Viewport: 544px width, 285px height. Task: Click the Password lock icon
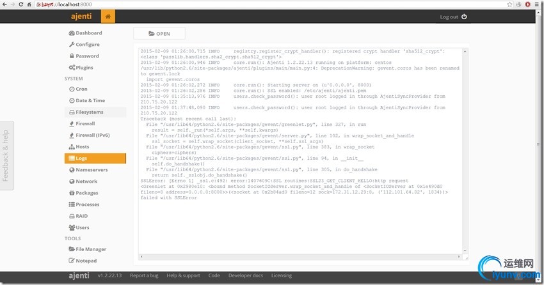(72, 56)
